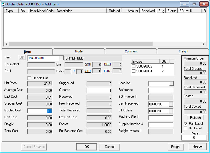
Task: Click the Status column header
Action: pyautogui.click(x=172, y=11)
